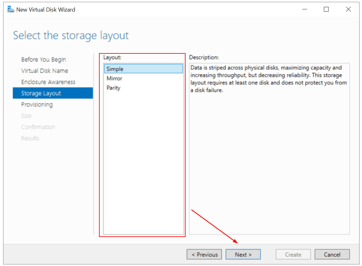Pick the Parity layout option

[113, 88]
